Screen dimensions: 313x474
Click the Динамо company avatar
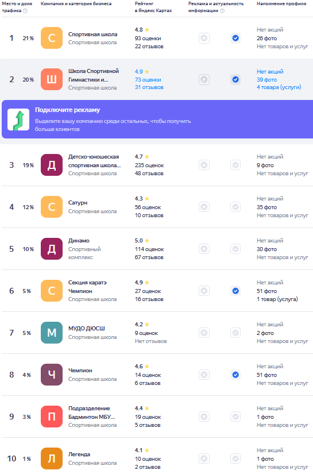52,249
